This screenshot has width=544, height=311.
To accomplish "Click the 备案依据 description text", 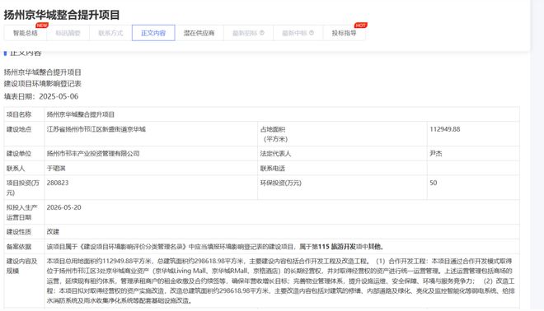I will coord(215,247).
